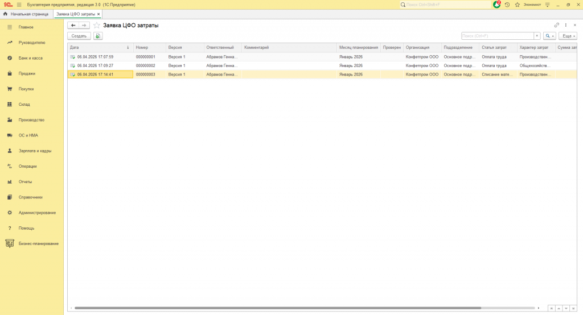Screen dimensions: 583x315
Task: Open service settings menu next to Экономист
Action: (x=547, y=5)
